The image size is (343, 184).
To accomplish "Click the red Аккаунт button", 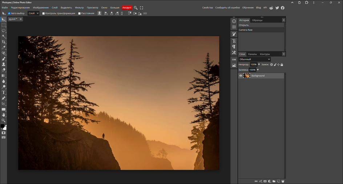I will [x=127, y=8].
